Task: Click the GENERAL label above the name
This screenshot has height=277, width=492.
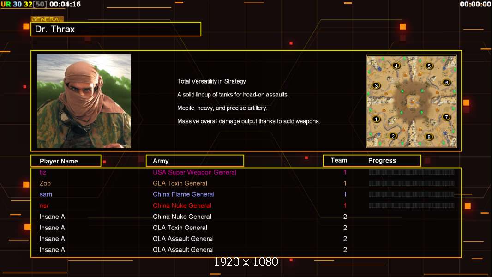Action: click(47, 19)
